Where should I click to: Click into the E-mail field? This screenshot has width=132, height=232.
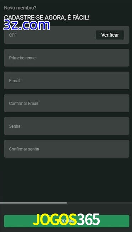click(67, 80)
